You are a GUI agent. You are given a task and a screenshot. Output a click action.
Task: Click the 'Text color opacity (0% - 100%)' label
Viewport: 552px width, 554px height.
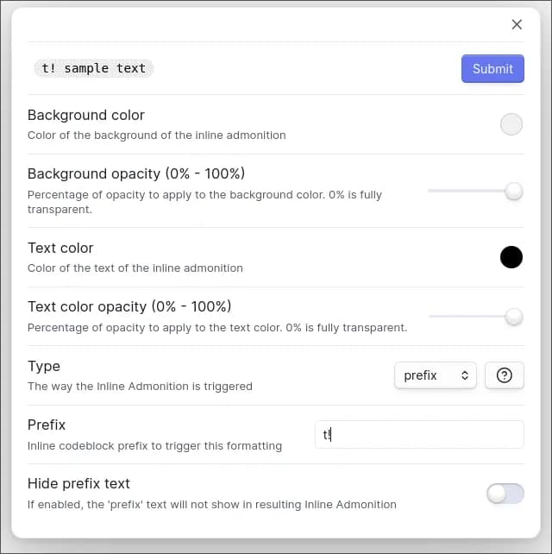[x=129, y=306]
